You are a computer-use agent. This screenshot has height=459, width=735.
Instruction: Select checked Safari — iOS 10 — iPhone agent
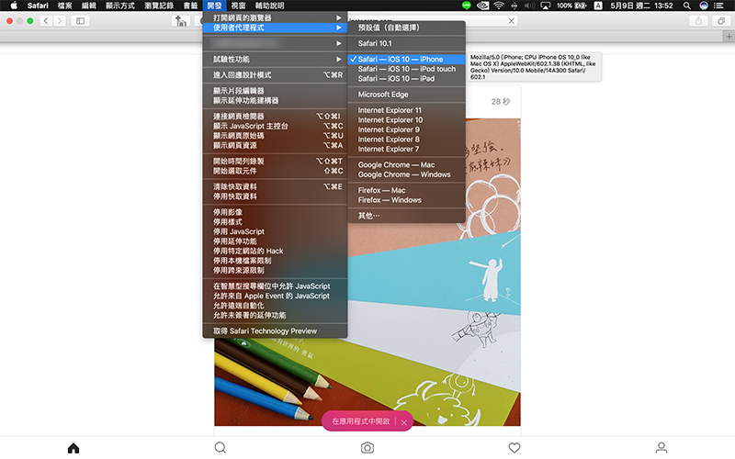click(400, 59)
